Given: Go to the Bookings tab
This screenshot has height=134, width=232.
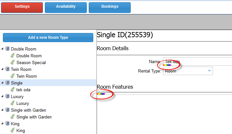Looking at the screenshot, I should coord(109,7).
